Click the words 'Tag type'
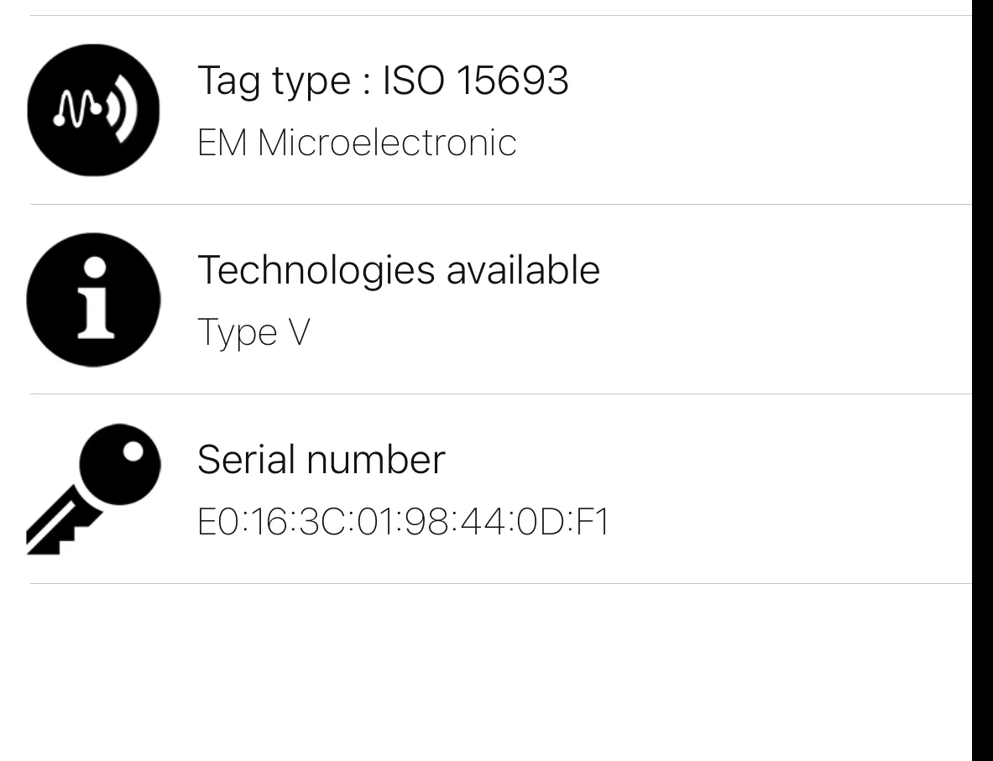Image resolution: width=993 pixels, height=761 pixels. (274, 81)
